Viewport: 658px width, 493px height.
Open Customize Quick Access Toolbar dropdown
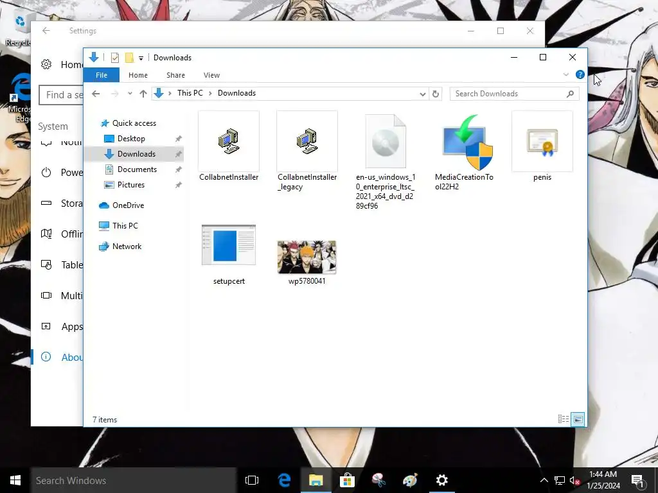point(141,58)
